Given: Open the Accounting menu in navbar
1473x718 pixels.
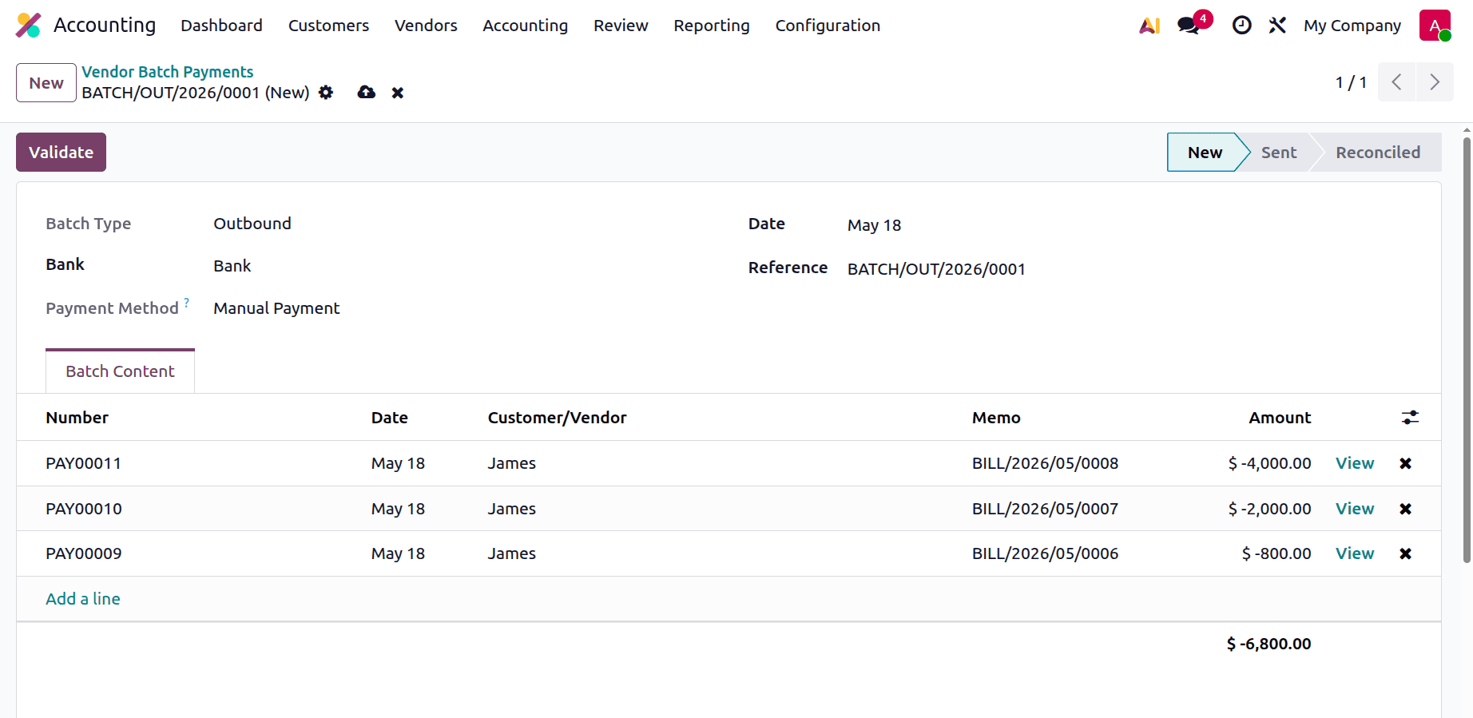Looking at the screenshot, I should coord(525,26).
